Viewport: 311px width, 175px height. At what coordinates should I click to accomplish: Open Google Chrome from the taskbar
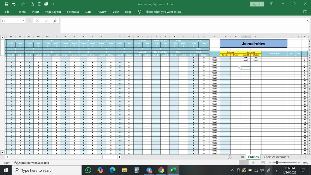tap(161, 170)
